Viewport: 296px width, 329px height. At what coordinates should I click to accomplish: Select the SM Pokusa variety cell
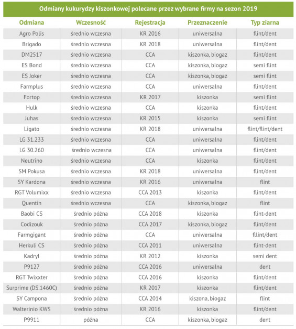[31, 171]
